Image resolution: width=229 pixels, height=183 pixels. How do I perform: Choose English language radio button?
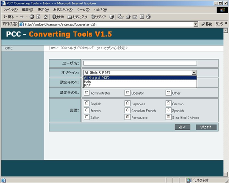click(87, 104)
